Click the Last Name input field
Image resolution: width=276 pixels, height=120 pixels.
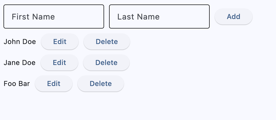click(159, 16)
